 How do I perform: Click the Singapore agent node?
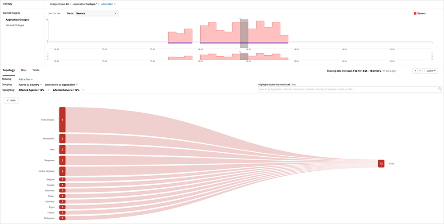62,160
